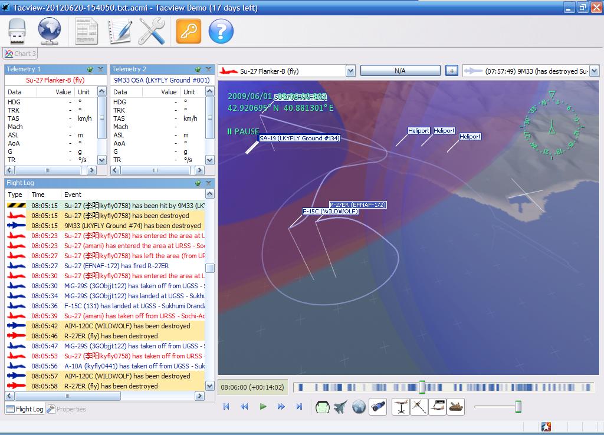Close the Telemetry 1 panel

click(100, 70)
